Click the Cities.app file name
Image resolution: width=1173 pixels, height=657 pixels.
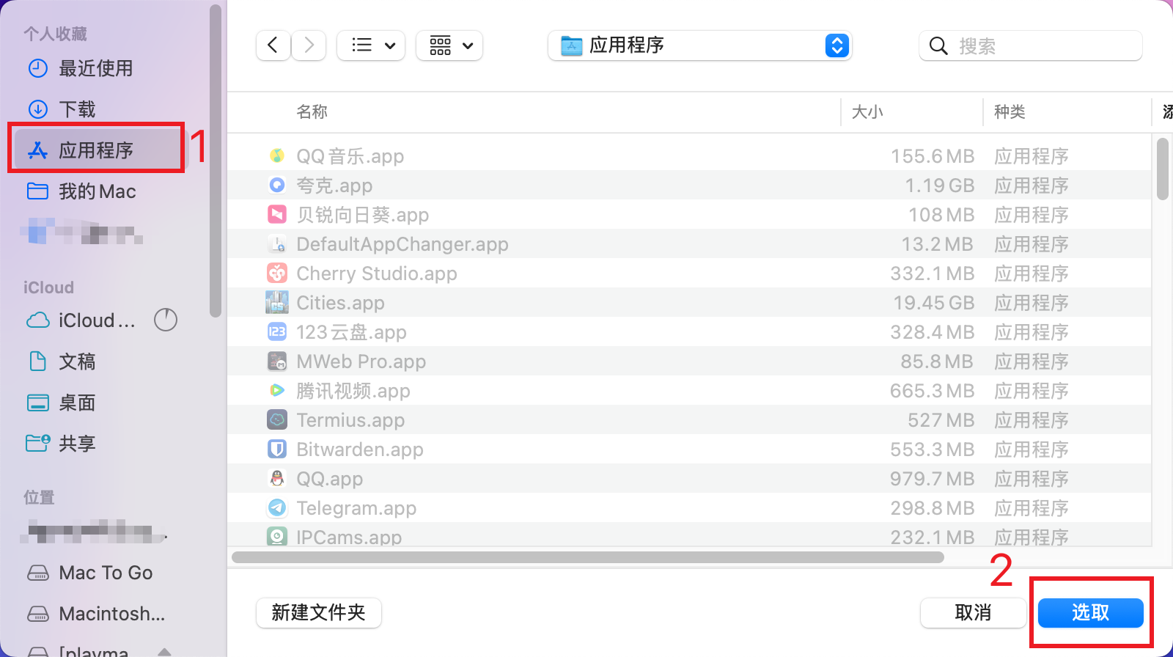(x=340, y=303)
